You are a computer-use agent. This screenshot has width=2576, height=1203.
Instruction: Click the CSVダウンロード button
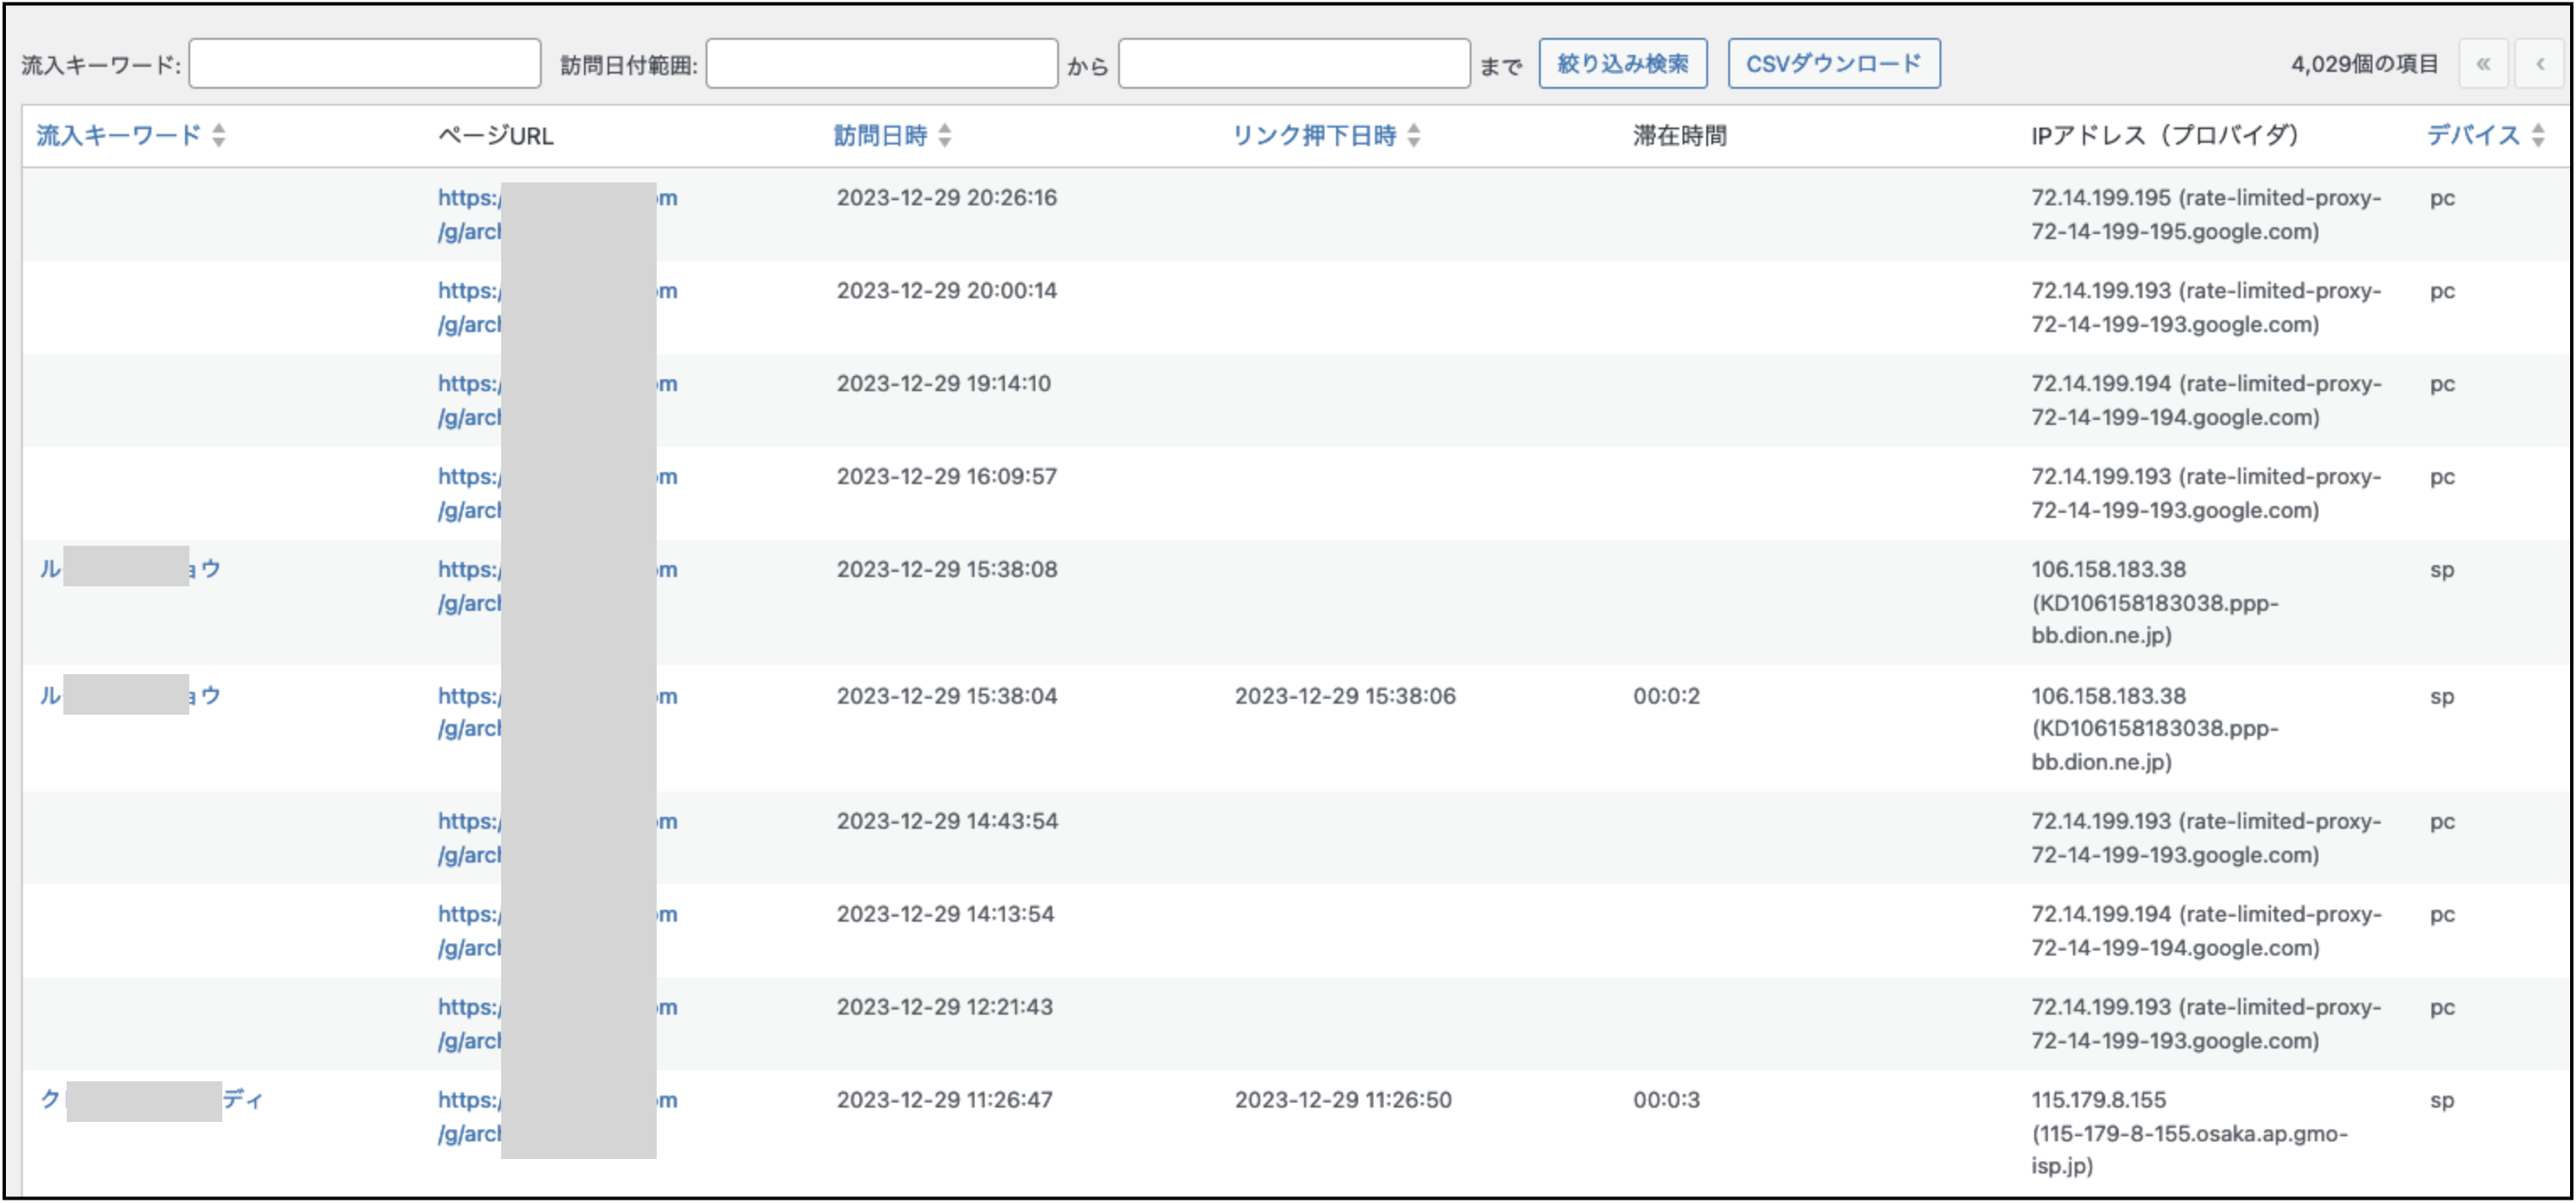tap(1833, 64)
